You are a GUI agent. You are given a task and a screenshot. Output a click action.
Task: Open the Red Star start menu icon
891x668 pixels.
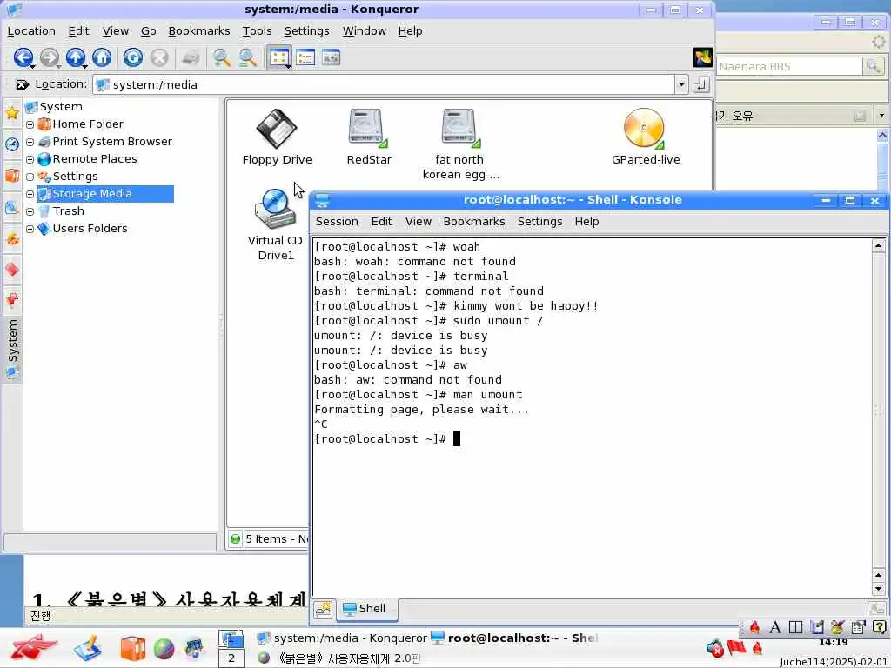pos(34,649)
